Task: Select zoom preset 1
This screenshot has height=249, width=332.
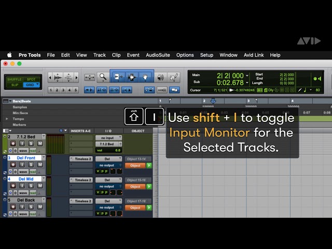Action: 51,90
